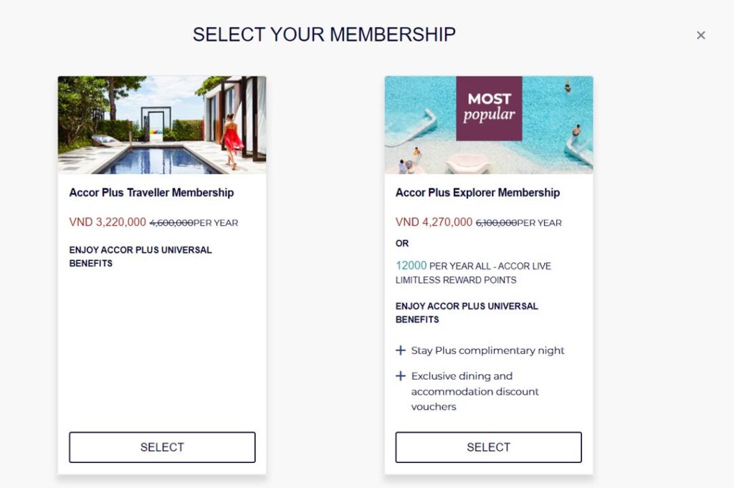734x488 pixels.
Task: Click the SELECT YOUR MEMBERSHIP heading
Action: pyautogui.click(x=323, y=34)
